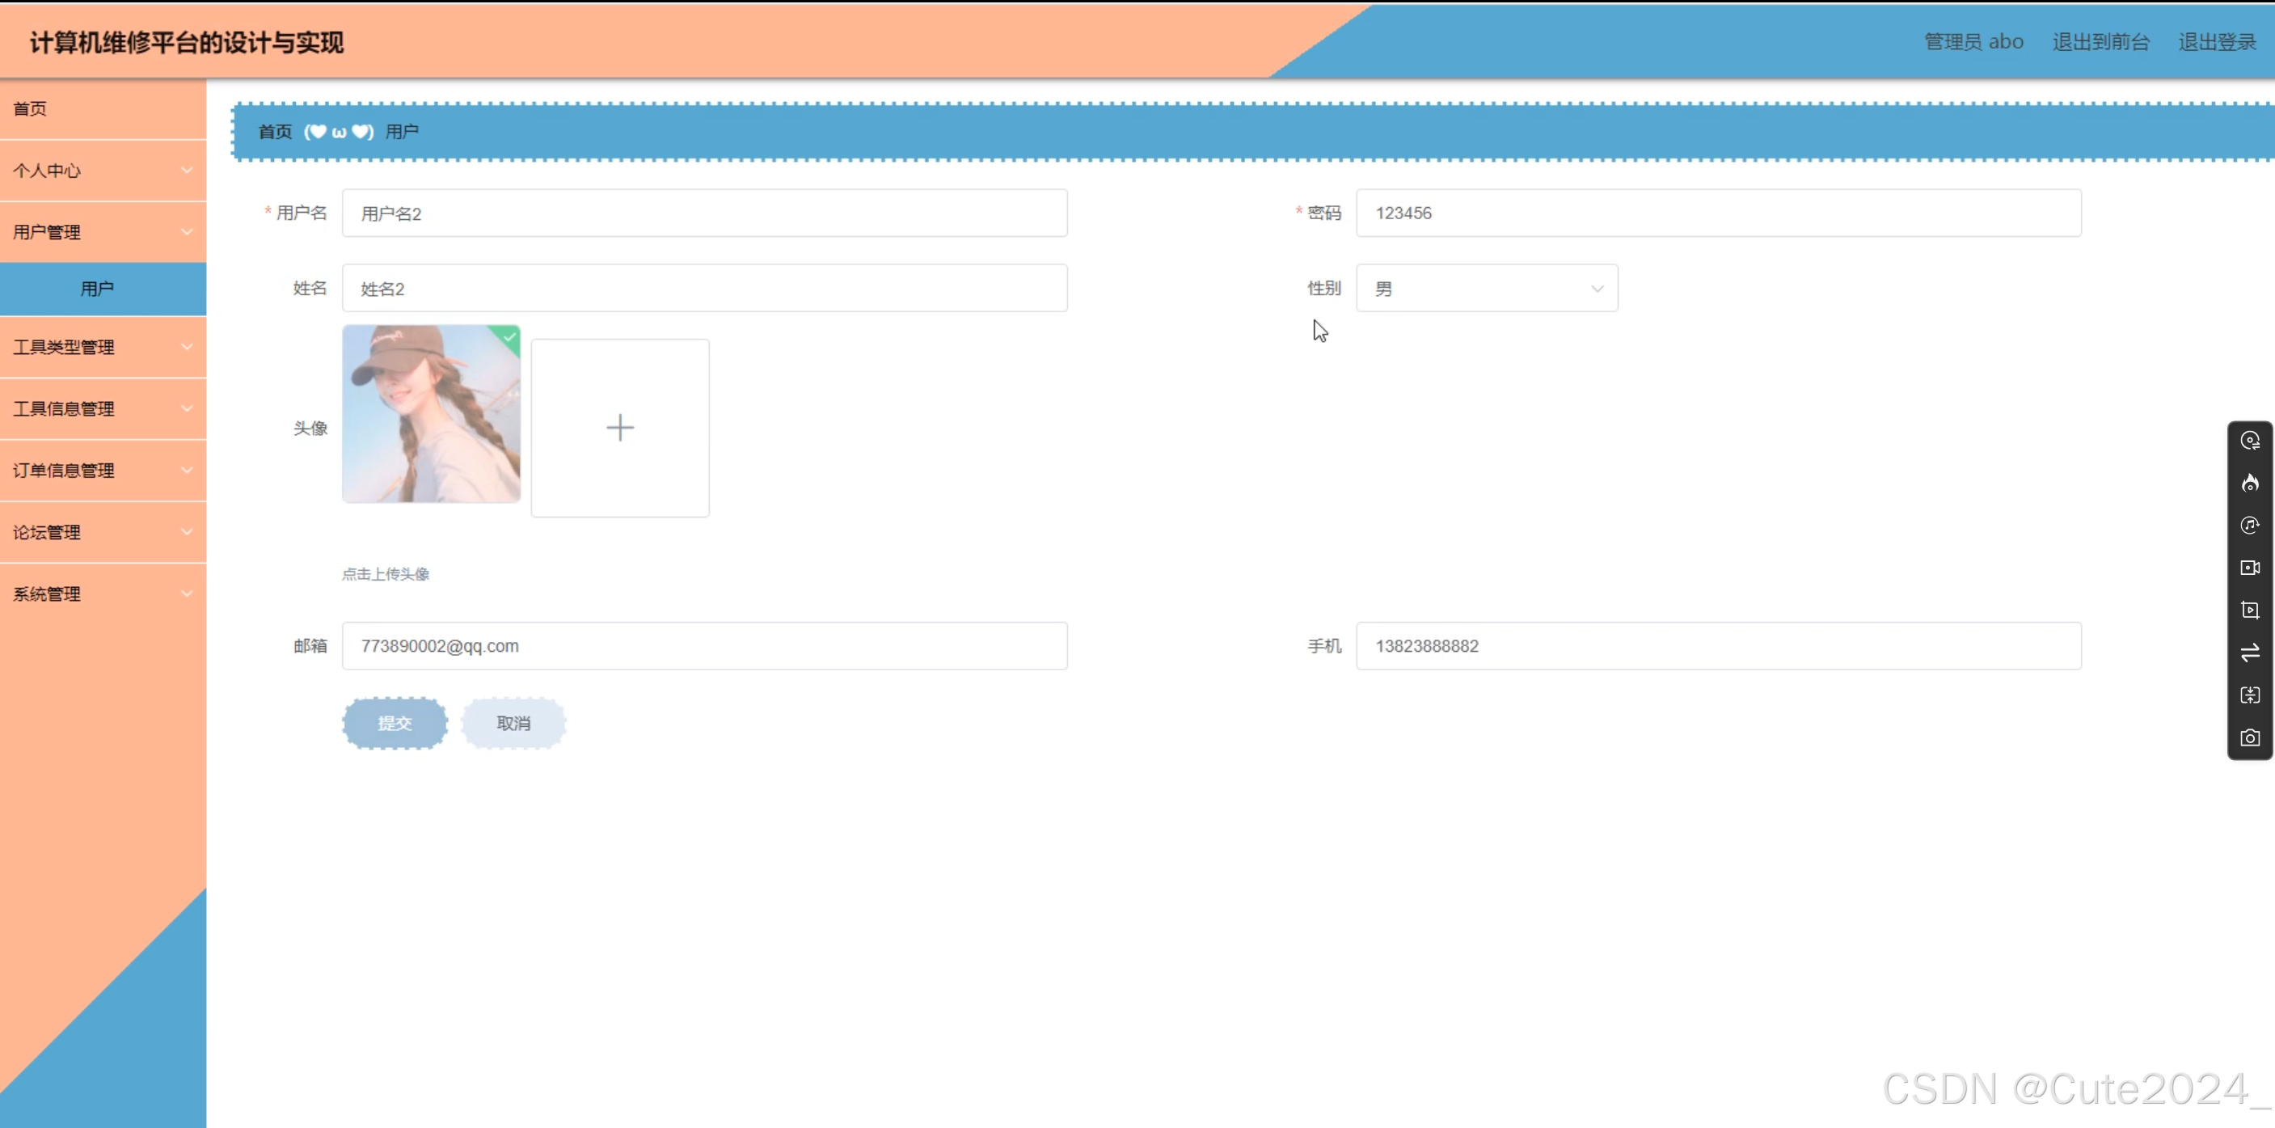
Task: Open the 性别 gender dropdown
Action: 1486,288
